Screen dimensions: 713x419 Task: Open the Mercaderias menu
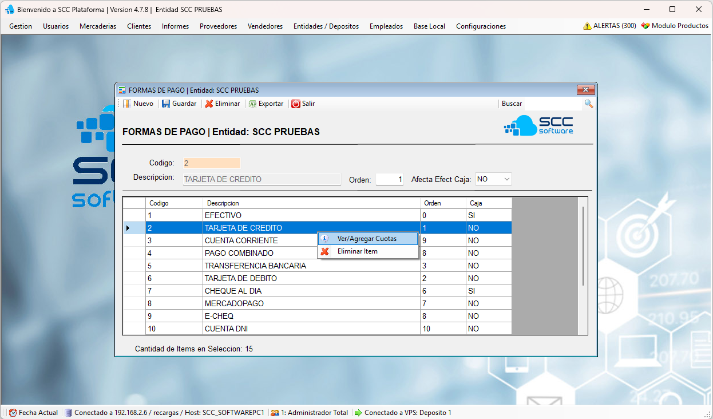point(98,26)
